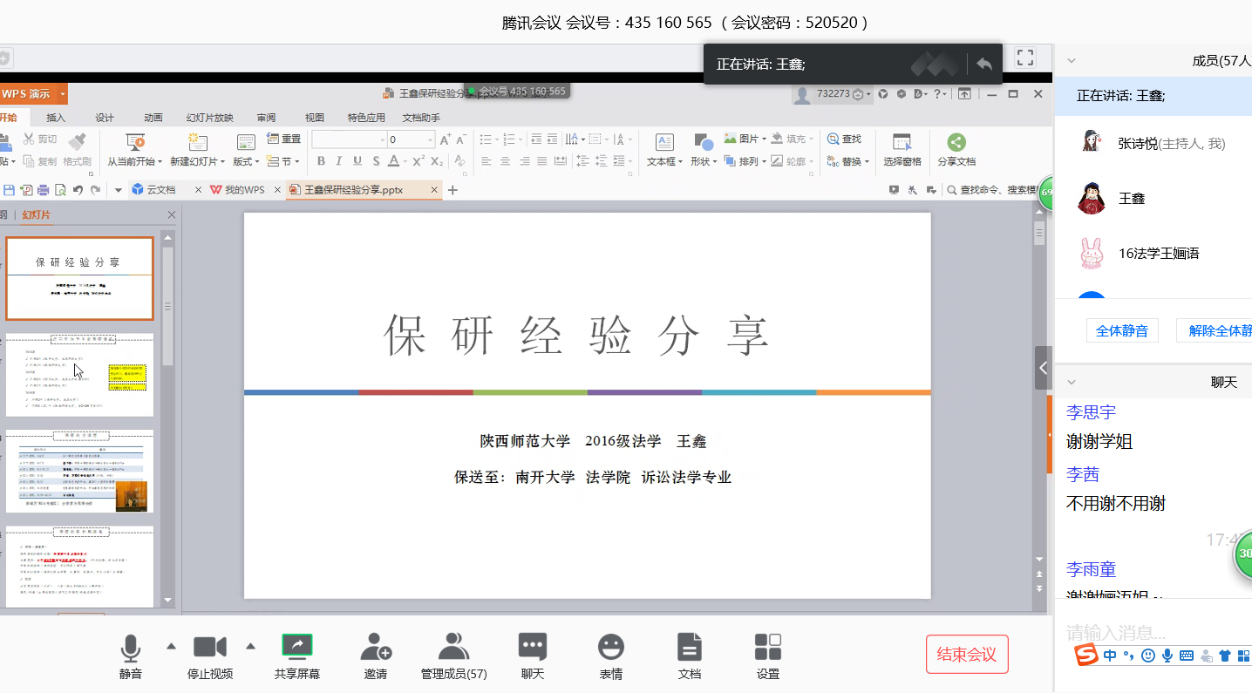Open the font name dropdown box
This screenshot has height=693, width=1252.
pos(349,140)
